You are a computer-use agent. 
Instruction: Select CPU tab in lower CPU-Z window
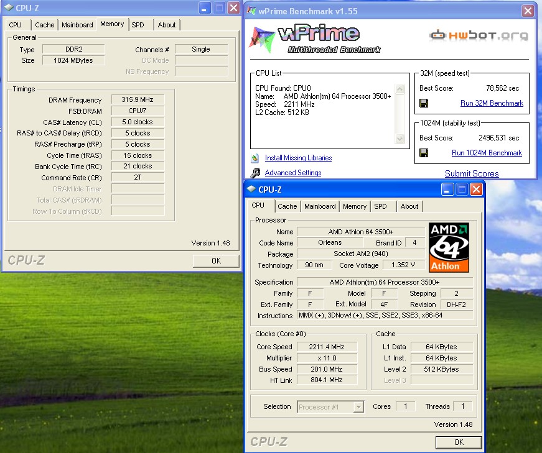click(258, 206)
